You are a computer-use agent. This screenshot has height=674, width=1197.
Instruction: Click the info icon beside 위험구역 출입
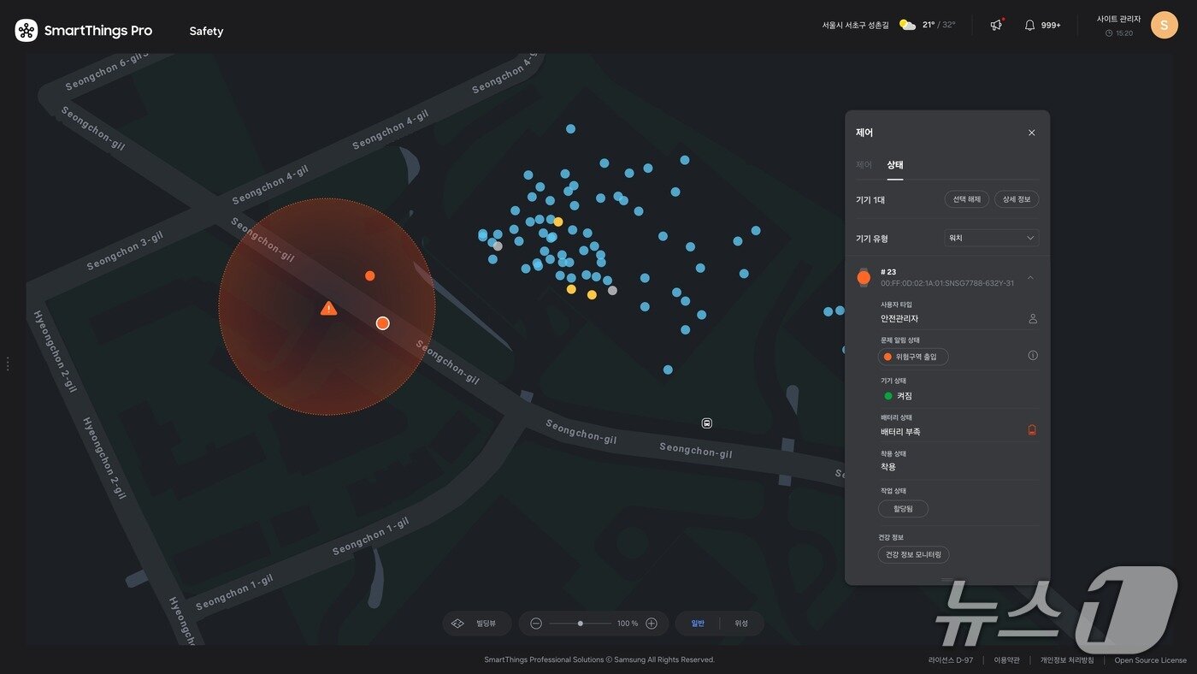coord(1032,355)
